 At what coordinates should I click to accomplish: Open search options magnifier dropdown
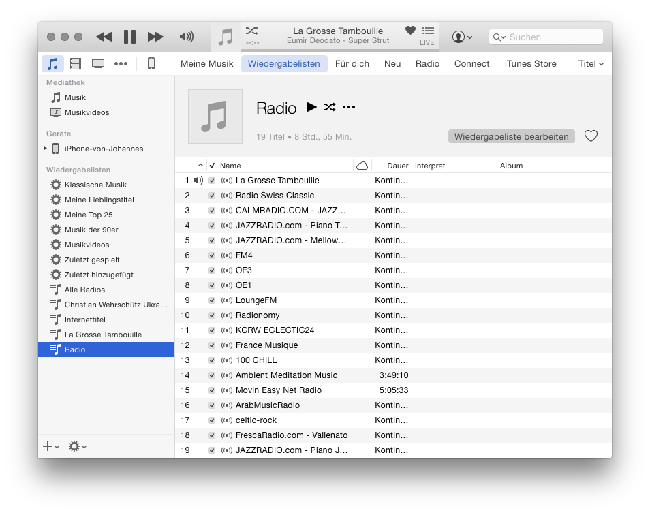(499, 37)
